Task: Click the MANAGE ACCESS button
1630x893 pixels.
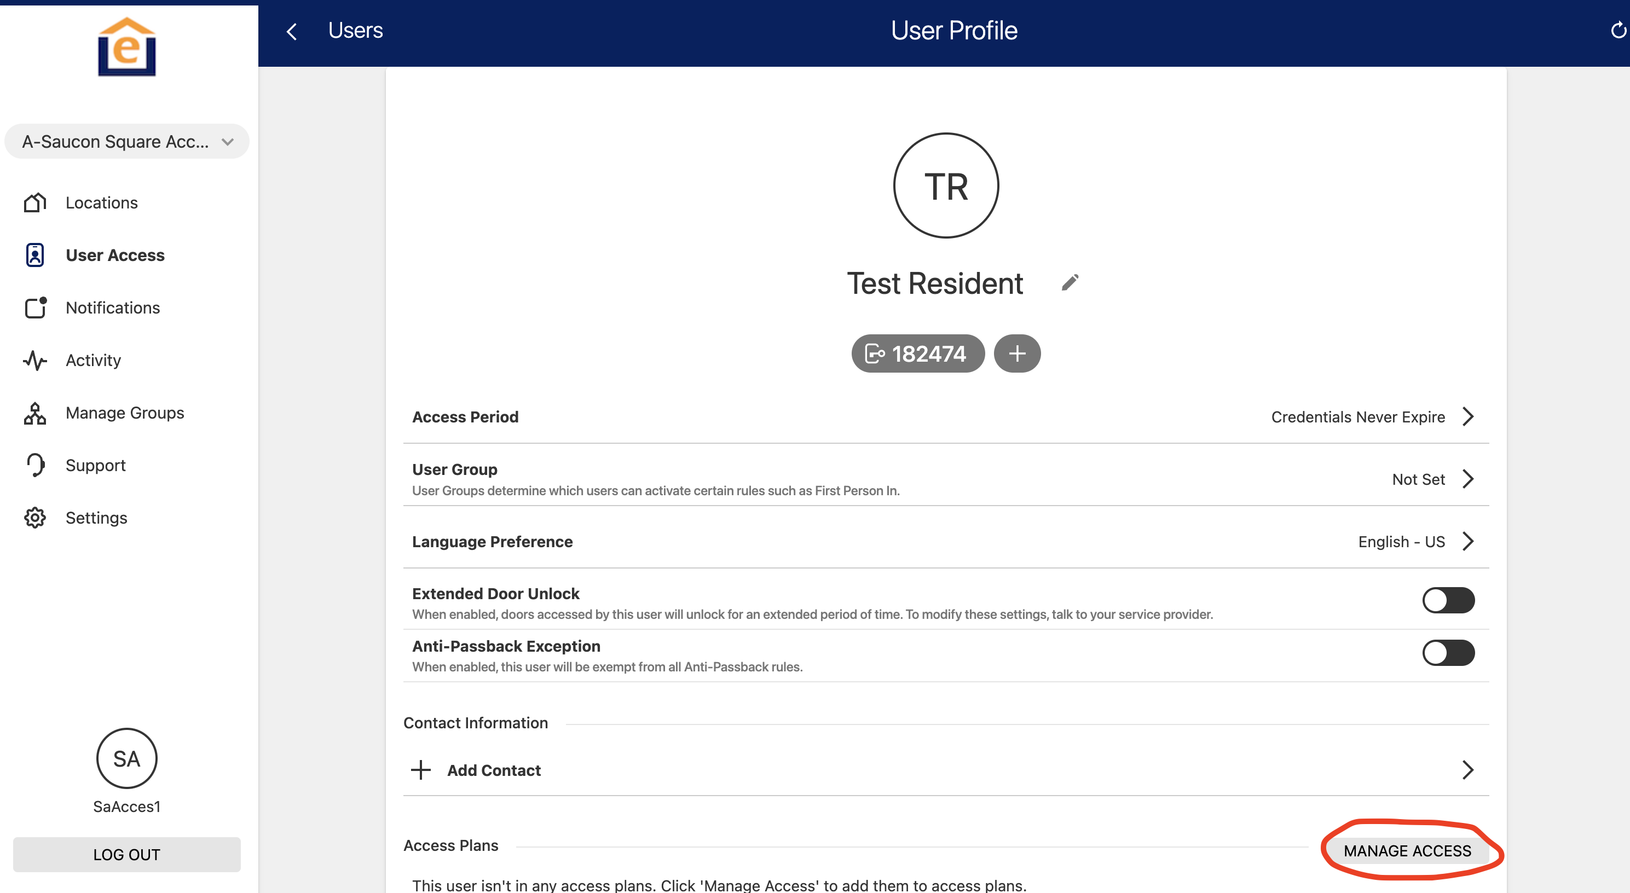Action: point(1407,851)
